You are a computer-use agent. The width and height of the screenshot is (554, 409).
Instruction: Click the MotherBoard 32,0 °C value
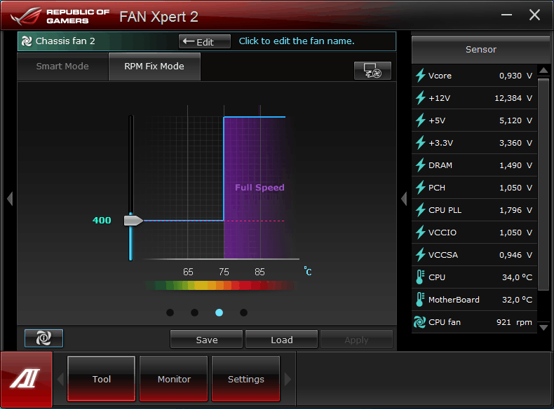[517, 300]
